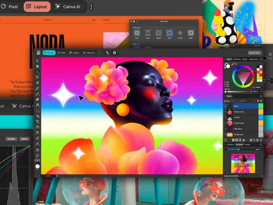Switch to the Stroke tab

coord(245,59)
